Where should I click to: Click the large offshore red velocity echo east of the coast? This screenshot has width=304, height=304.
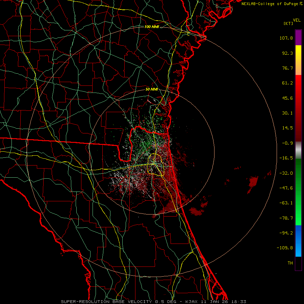[x=253, y=182]
